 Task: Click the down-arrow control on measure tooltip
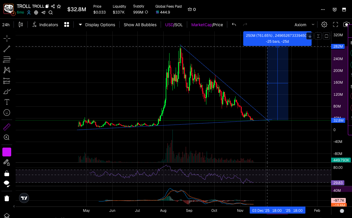(310, 36)
